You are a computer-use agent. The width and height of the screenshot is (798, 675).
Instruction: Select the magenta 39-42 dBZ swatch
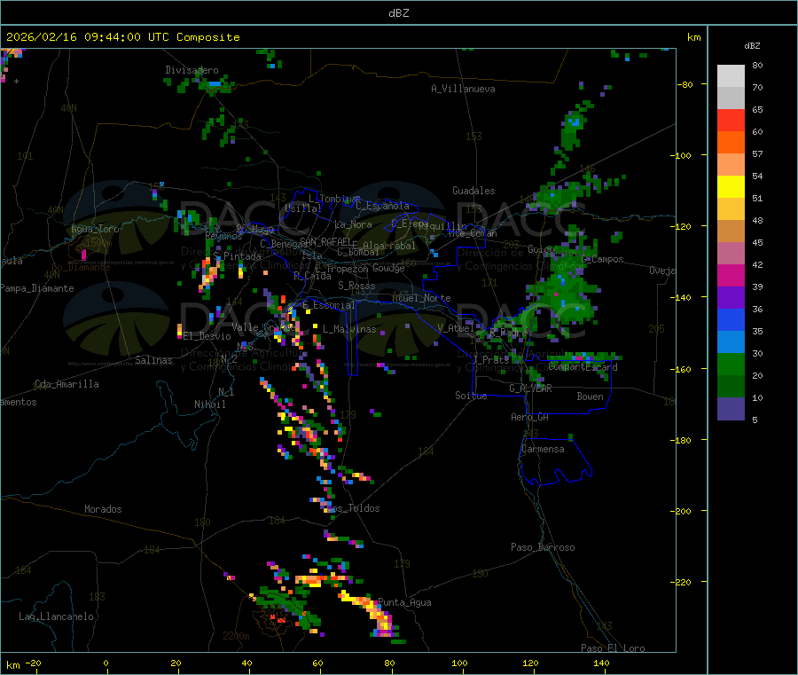point(731,275)
